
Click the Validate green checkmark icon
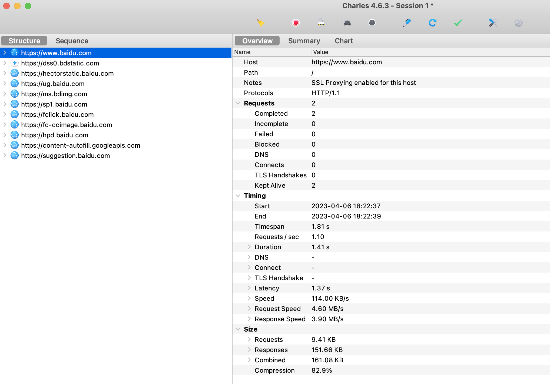tap(458, 23)
